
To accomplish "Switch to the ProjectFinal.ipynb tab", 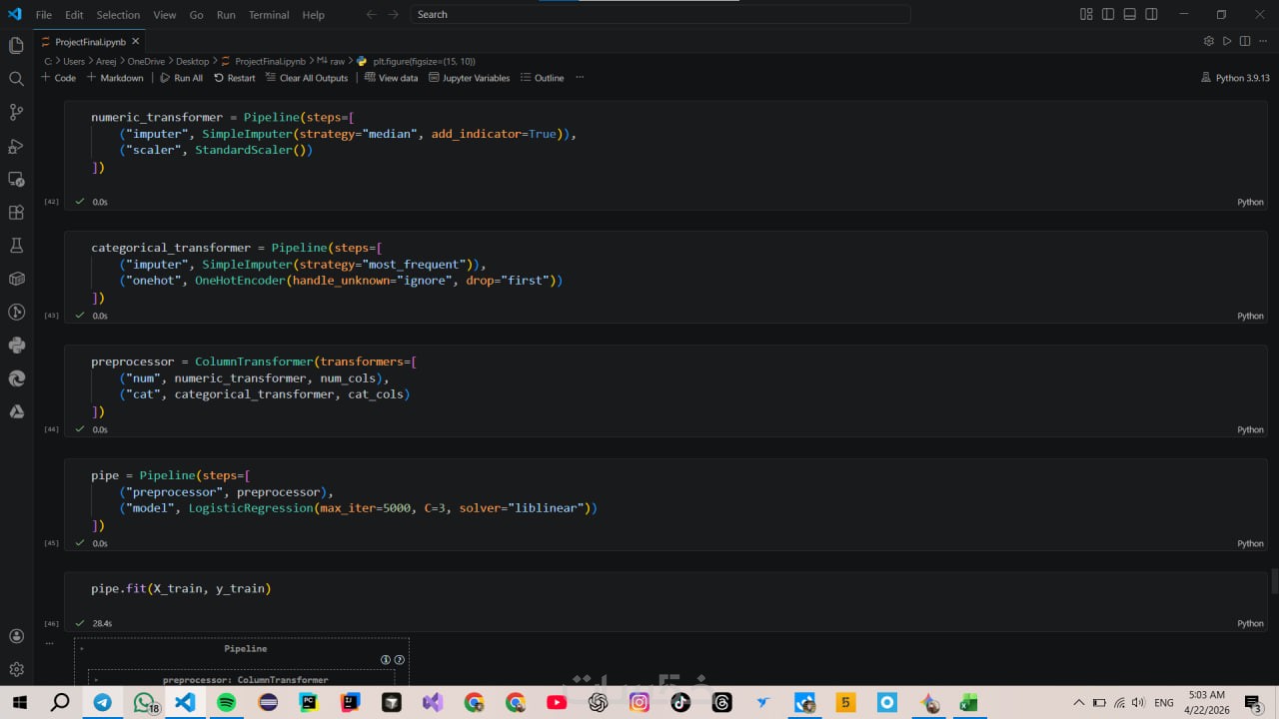I will click(90, 42).
